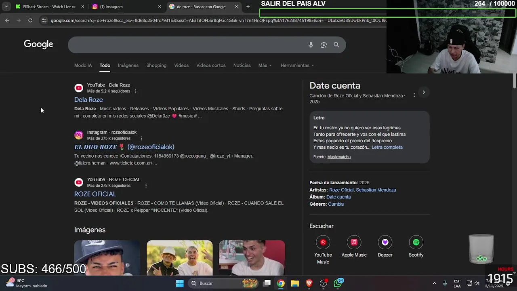Show hidden system tray icons
Screen dimensions: 517x291
(434, 283)
